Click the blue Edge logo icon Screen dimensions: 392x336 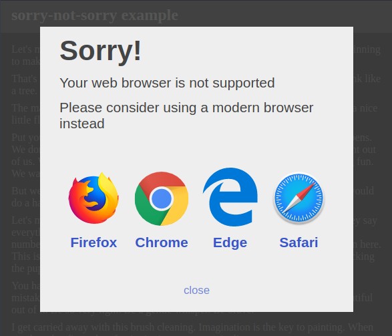230,197
